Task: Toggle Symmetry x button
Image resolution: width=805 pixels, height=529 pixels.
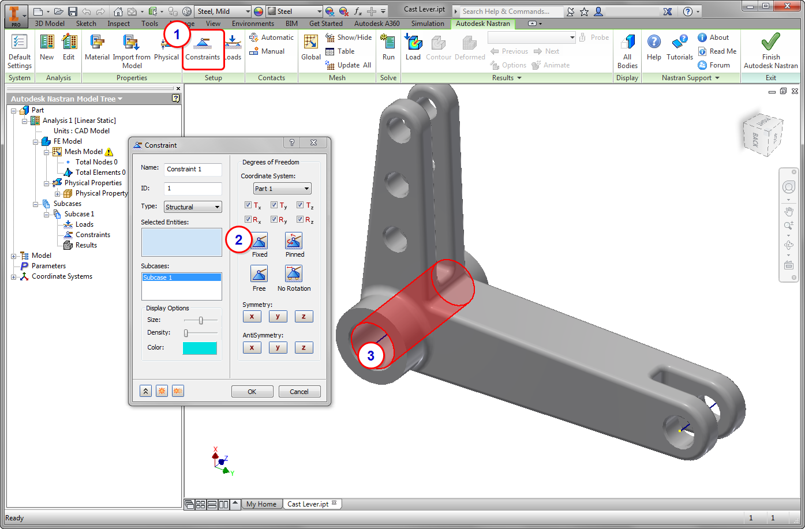Action: click(252, 316)
